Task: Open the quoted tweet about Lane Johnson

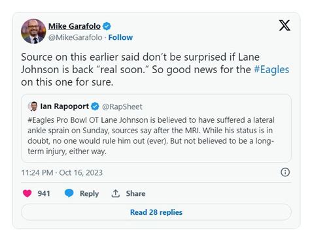Action: [x=156, y=128]
